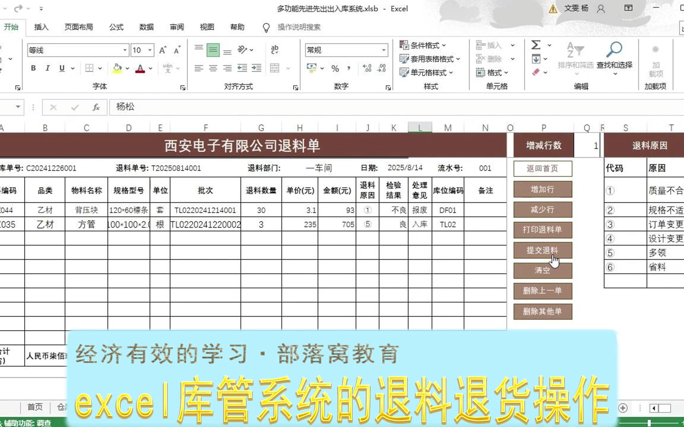The height and width of the screenshot is (427, 684).
Task: Click the 增加行 add row button
Action: pyautogui.click(x=543, y=189)
